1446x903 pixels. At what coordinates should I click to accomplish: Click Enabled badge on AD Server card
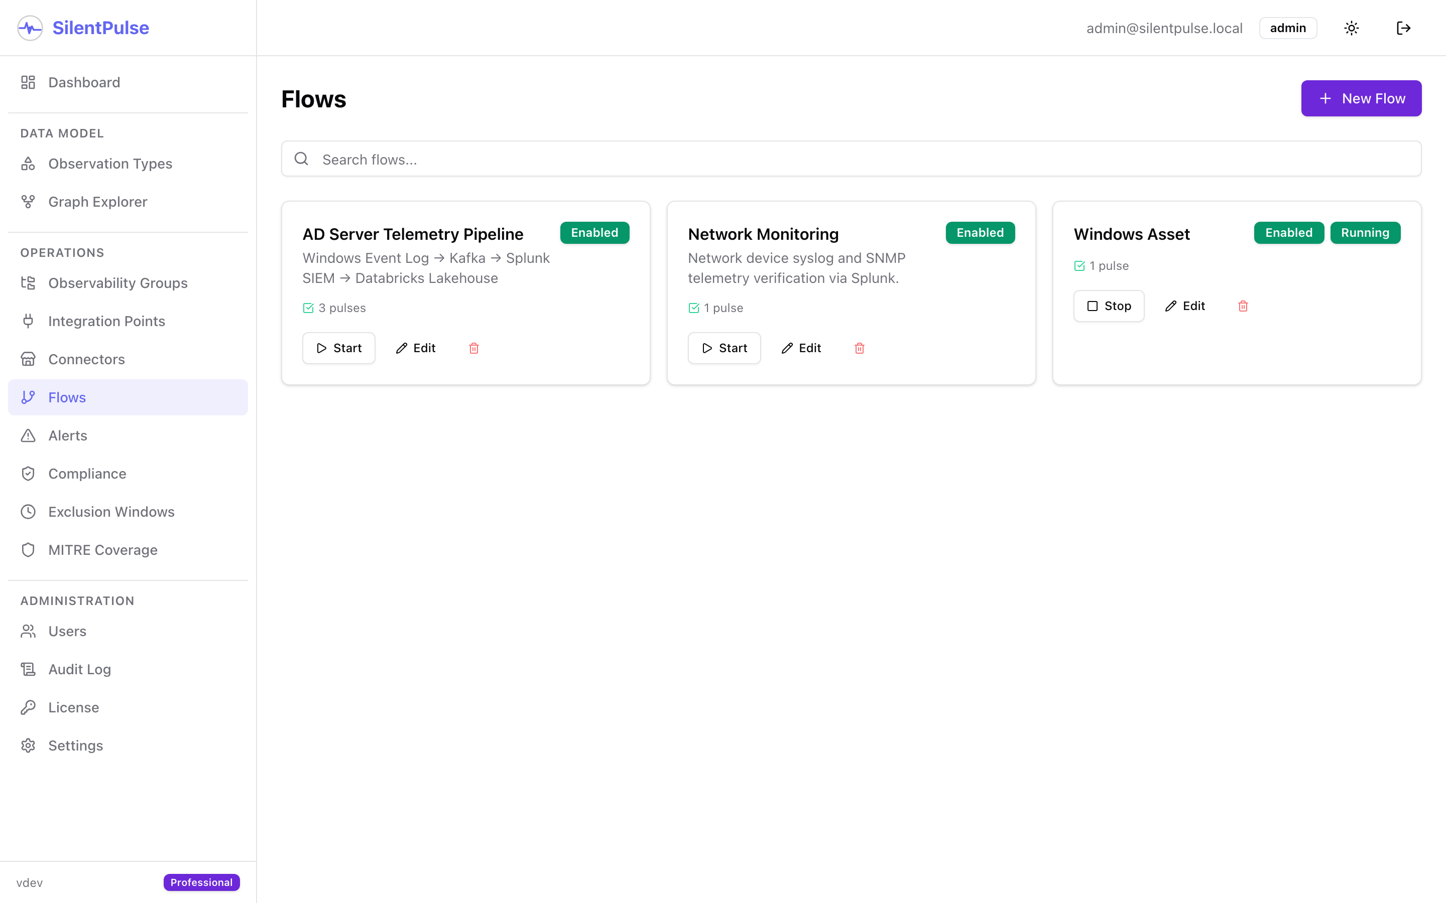click(x=594, y=233)
